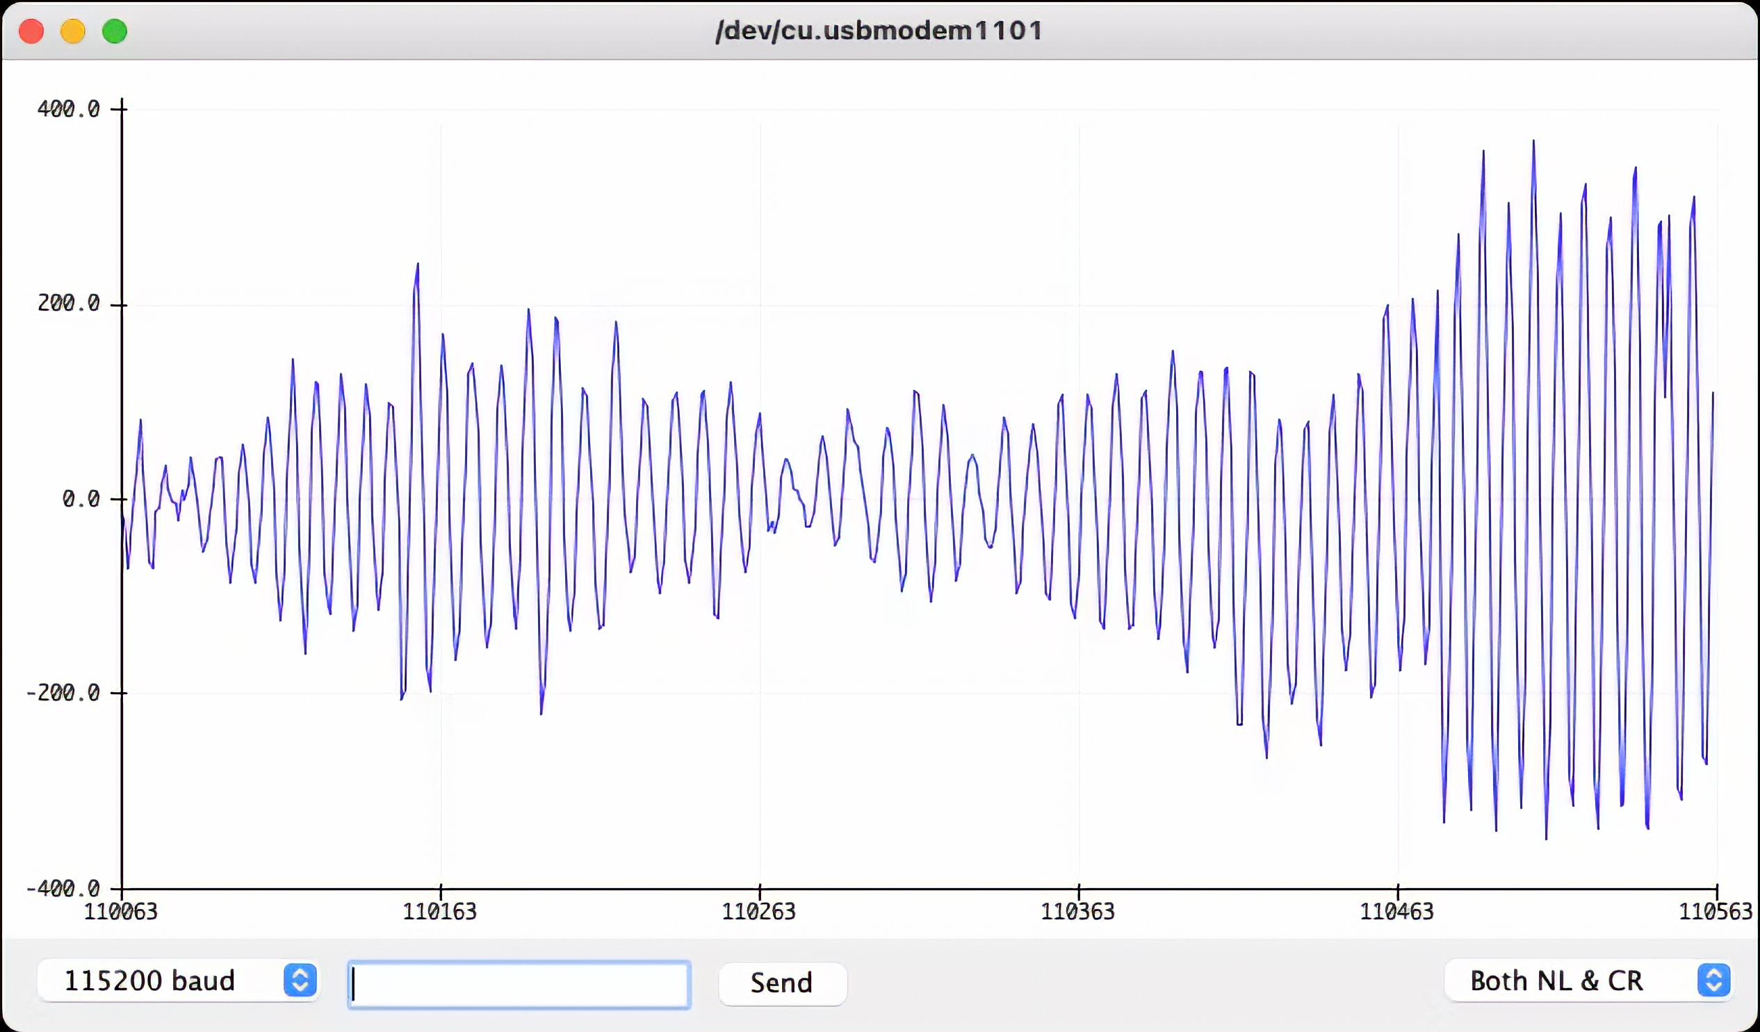The height and width of the screenshot is (1032, 1760).
Task: Click the /dev/cu.usbmodem1101 window title
Action: click(879, 31)
